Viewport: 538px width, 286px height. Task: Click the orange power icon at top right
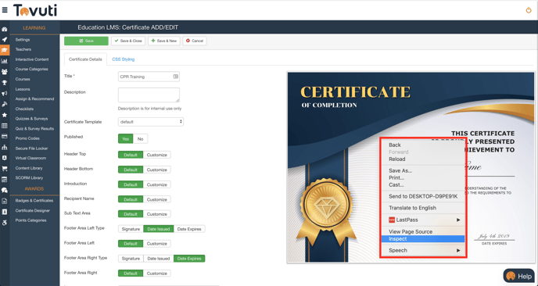(x=529, y=10)
